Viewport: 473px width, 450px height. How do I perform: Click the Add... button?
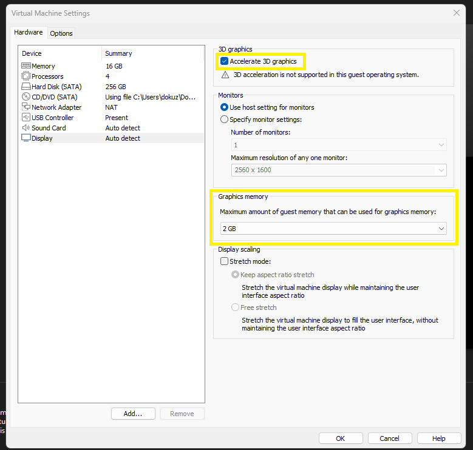[133, 414]
